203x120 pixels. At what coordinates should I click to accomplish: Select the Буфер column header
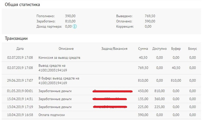176,49
